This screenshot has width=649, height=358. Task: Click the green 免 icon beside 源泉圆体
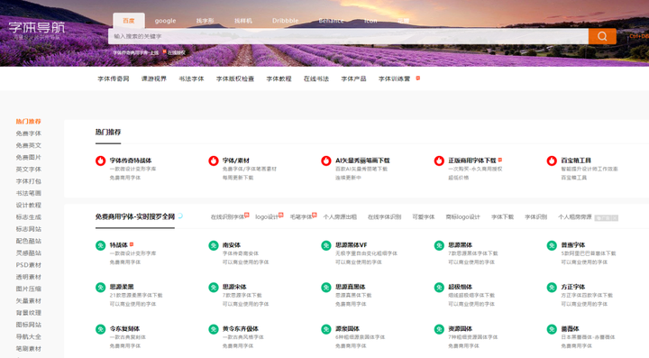[x=326, y=329]
